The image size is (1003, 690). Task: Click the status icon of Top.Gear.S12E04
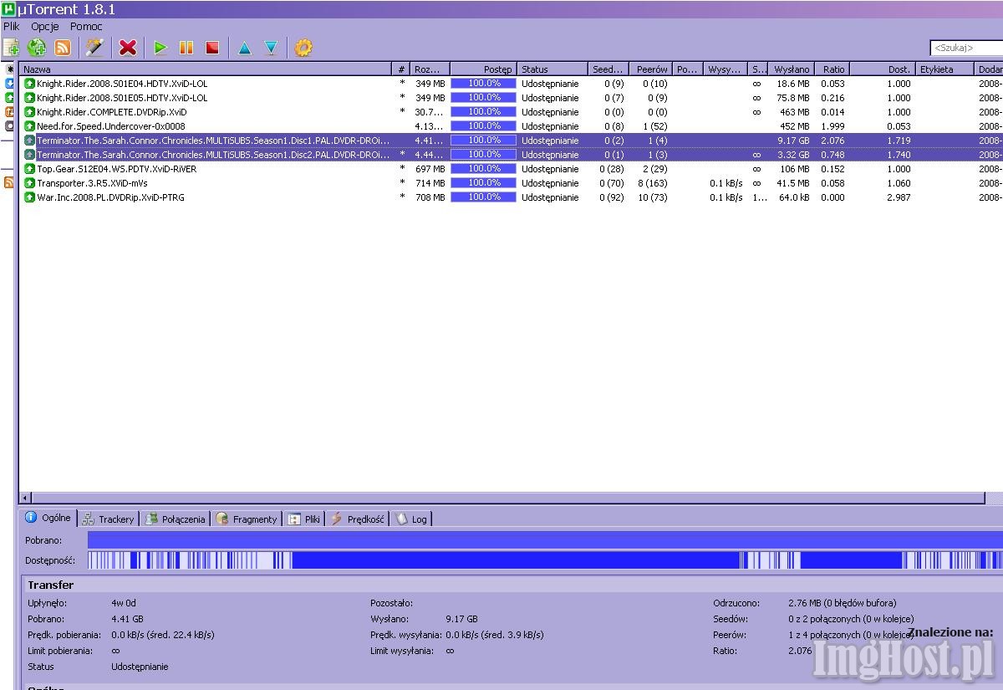pyautogui.click(x=29, y=169)
